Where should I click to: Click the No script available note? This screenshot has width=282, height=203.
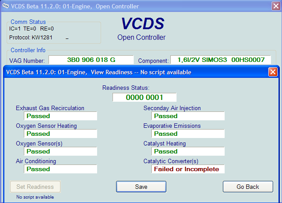click(x=35, y=197)
